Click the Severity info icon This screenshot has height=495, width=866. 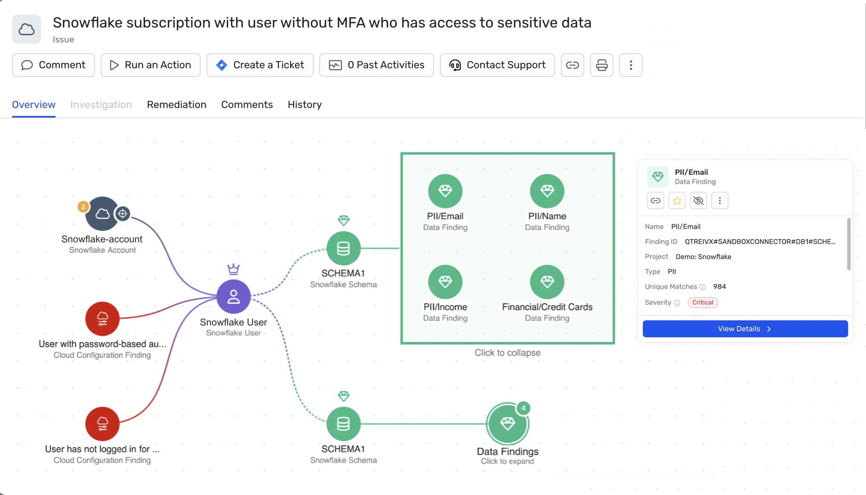677,303
